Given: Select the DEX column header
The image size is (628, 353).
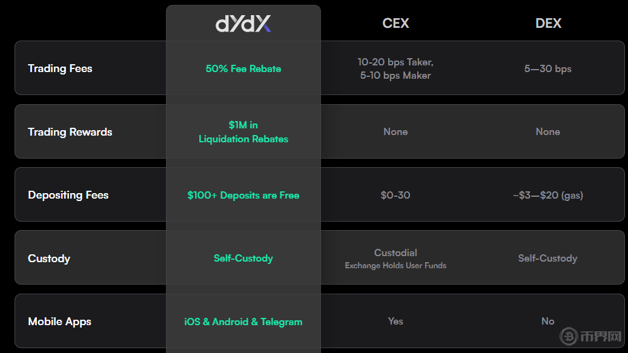Looking at the screenshot, I should [548, 24].
